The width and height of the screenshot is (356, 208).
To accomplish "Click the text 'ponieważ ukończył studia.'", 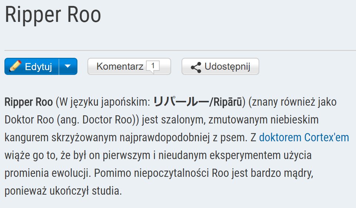I will coord(63,191).
